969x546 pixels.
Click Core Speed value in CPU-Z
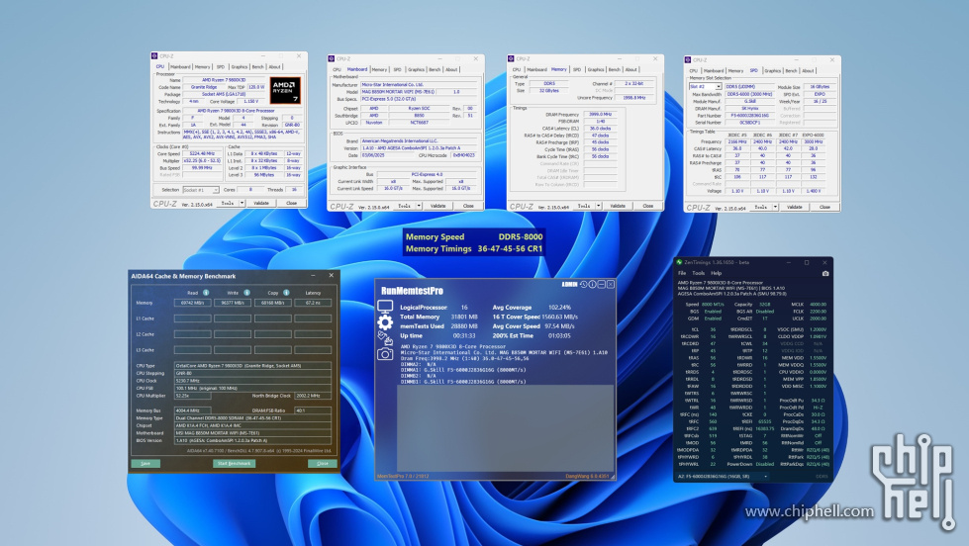[x=202, y=153]
